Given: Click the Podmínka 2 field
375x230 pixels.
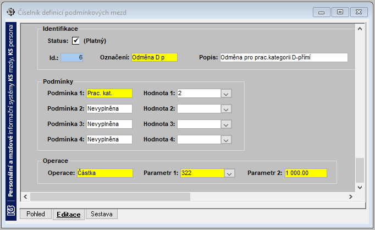Looking at the screenshot, I should pyautogui.click(x=109, y=108).
